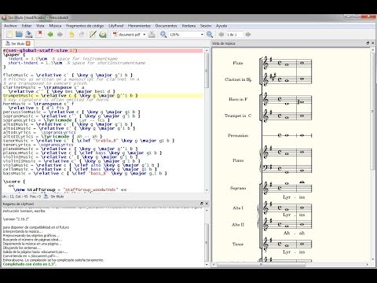The image size is (377, 283).
Task: Click the Open file folder icon
Action: (x=19, y=35)
